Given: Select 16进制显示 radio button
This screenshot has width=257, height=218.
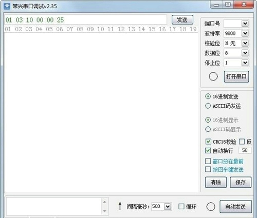Looking at the screenshot, I should tap(208, 120).
